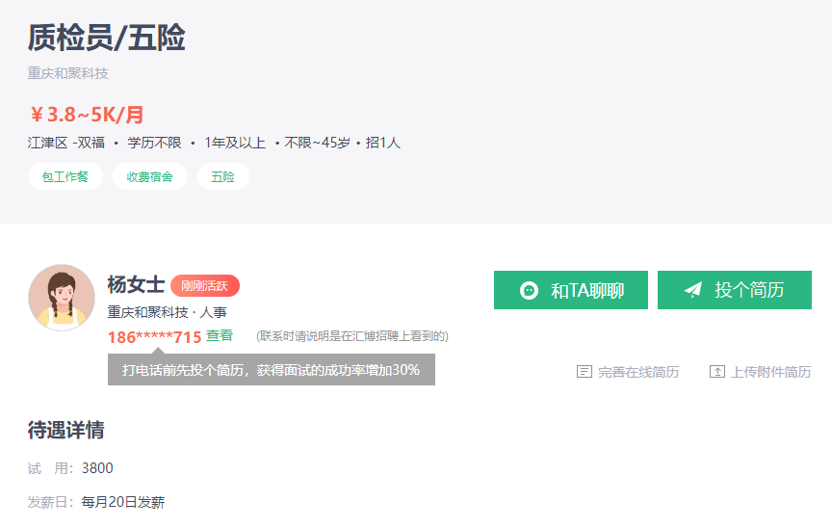This screenshot has height=528, width=832.
Task: Click the 招1人 headcount text
Action: point(382,143)
